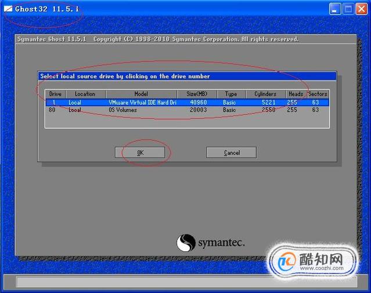This screenshot has height=293, width=371.
Task: Click the Type column header
Action: click(x=231, y=94)
